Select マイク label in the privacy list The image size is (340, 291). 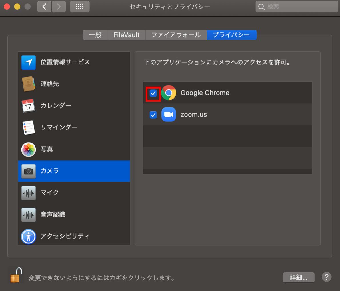[x=50, y=193]
